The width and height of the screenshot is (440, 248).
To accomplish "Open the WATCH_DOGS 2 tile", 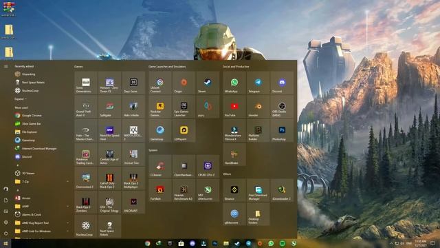I will 133,130.
